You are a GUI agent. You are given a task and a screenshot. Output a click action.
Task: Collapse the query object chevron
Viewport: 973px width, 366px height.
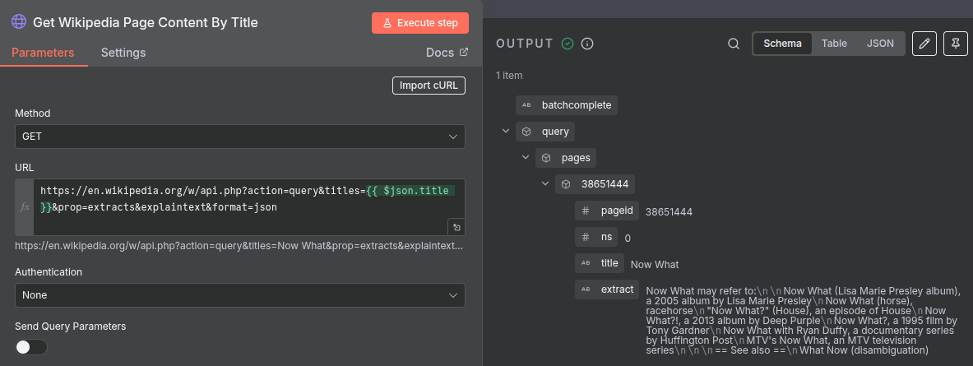coord(506,132)
